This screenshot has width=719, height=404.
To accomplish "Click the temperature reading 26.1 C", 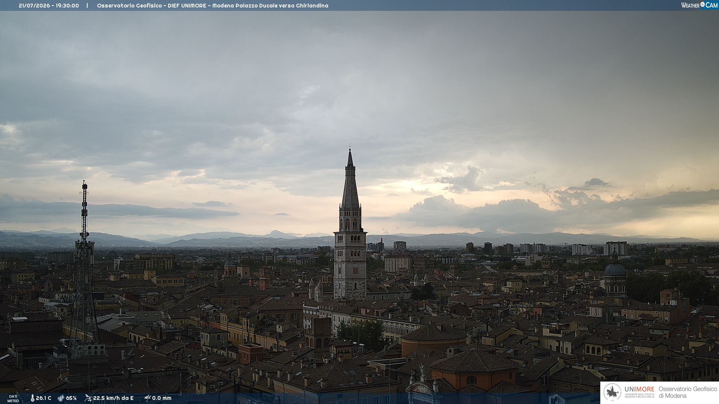I will coord(44,398).
